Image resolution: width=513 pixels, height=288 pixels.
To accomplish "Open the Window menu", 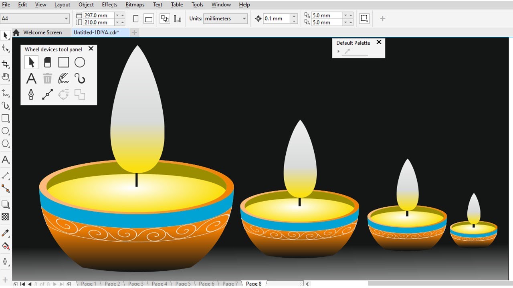I will (x=221, y=5).
